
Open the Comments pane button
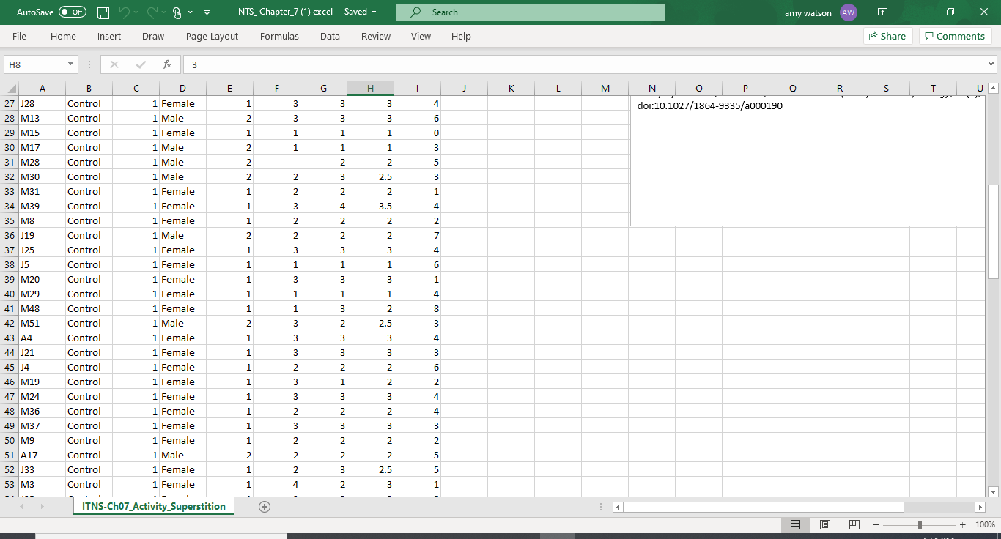(955, 37)
